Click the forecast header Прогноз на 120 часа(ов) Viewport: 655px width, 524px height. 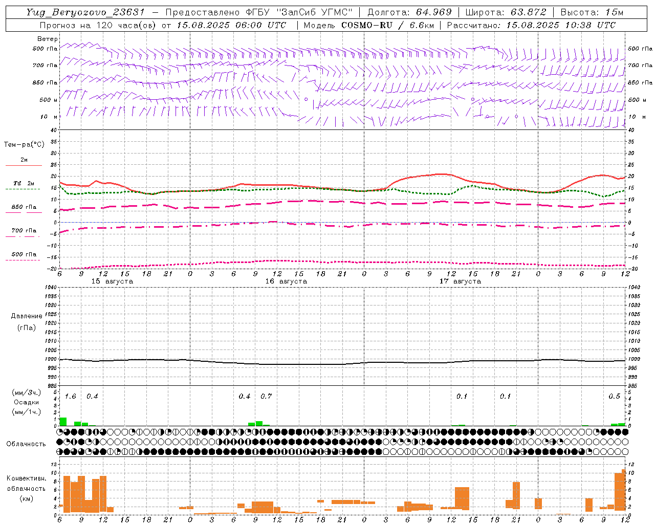point(99,25)
